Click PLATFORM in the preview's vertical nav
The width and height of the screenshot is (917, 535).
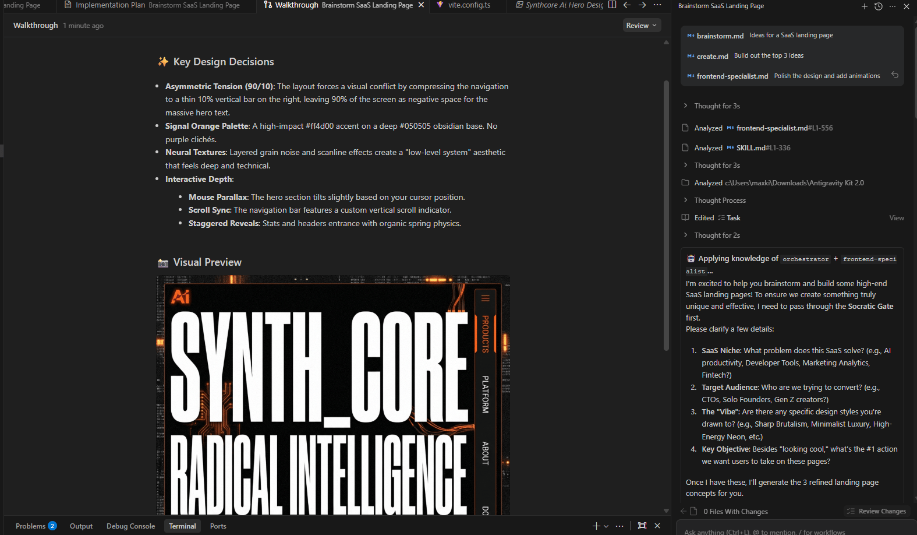pyautogui.click(x=485, y=395)
